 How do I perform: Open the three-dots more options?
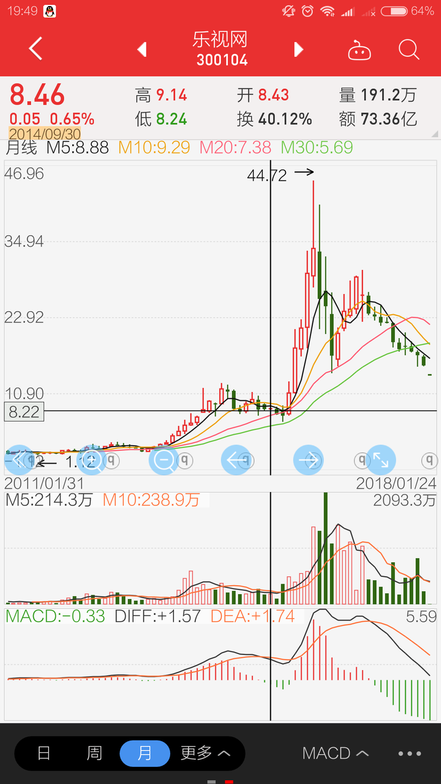(410, 753)
